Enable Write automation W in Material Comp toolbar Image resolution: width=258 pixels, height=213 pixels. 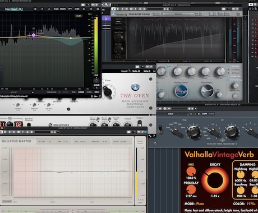(127, 9)
